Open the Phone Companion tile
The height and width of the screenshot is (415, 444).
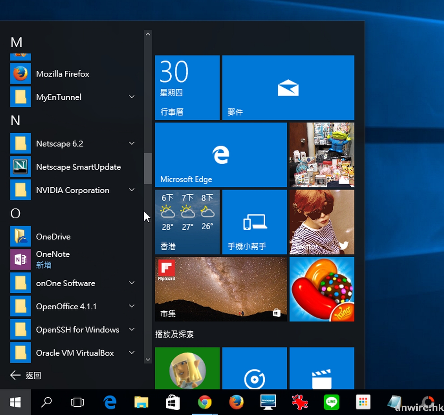254,222
